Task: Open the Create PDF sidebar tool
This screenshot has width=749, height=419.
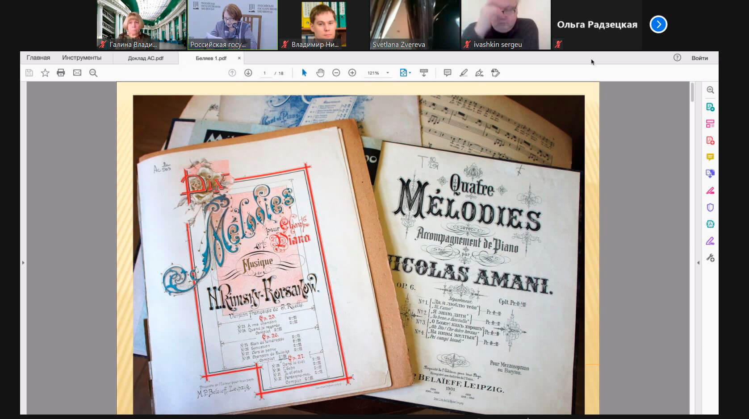Action: [x=710, y=141]
